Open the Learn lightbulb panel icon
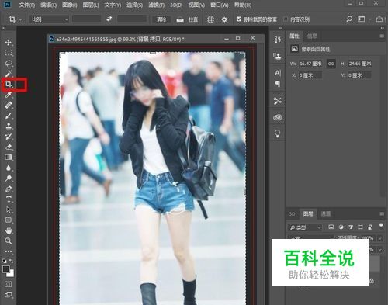 [x=278, y=133]
